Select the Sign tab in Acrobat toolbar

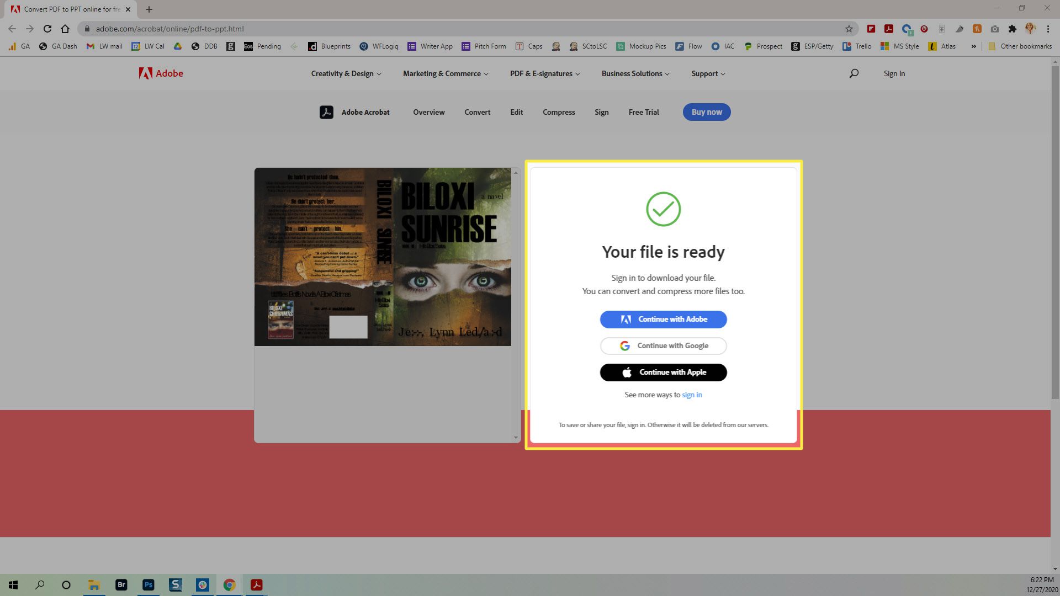pyautogui.click(x=601, y=112)
